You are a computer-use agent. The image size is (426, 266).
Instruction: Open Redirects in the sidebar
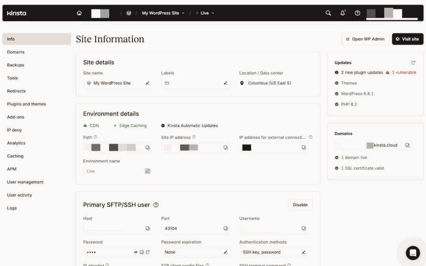[x=16, y=91]
